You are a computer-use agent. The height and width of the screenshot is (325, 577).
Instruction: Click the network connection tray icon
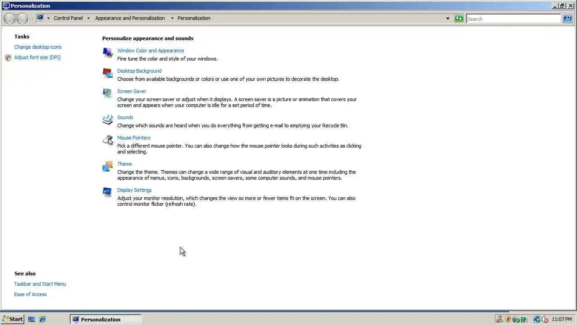coord(537,319)
